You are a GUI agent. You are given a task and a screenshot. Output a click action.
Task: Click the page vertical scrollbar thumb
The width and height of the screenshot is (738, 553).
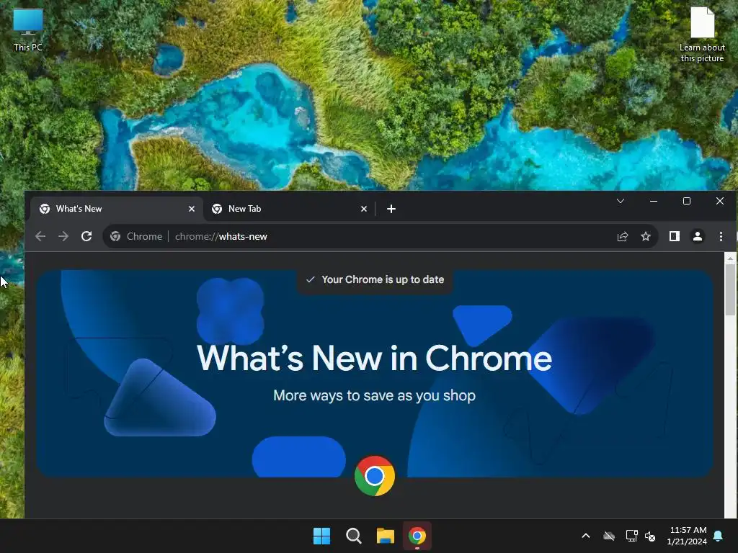click(x=730, y=289)
